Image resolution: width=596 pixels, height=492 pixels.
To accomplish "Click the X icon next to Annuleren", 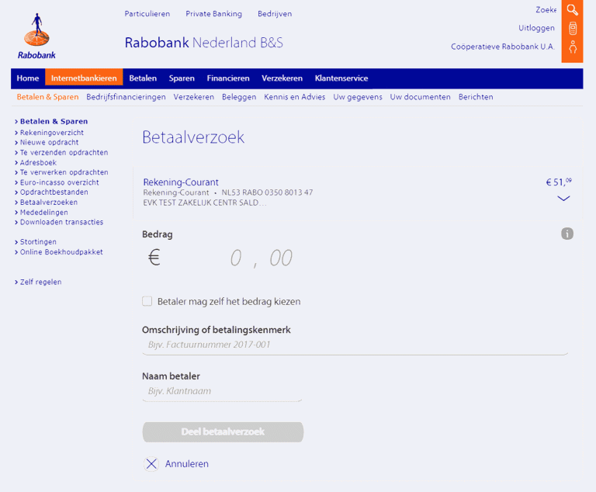I will (151, 464).
